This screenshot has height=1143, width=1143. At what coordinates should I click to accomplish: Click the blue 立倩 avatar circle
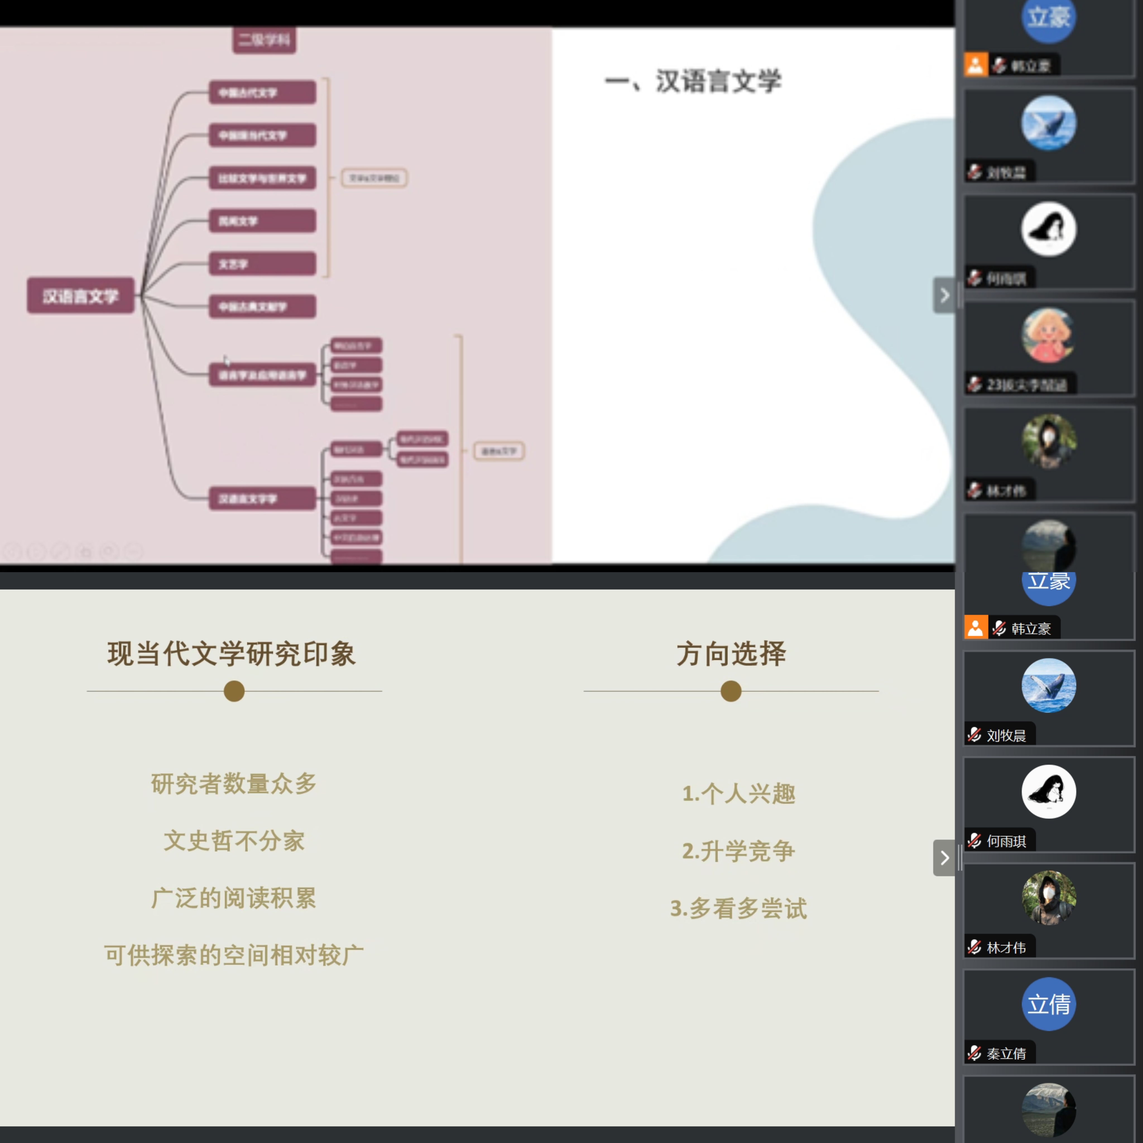[x=1048, y=1004]
